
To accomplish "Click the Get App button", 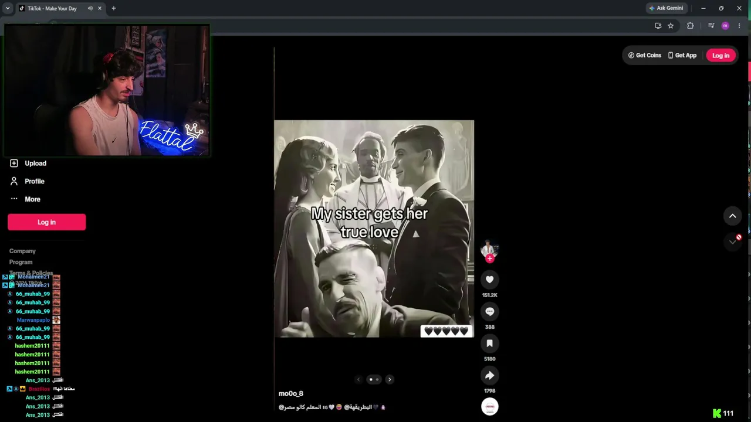I will 682,55.
